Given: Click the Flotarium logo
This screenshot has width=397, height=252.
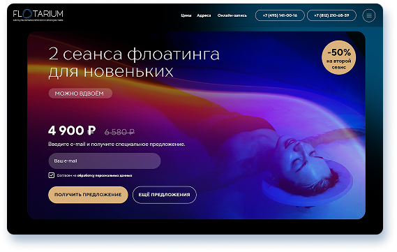Looking at the screenshot, I should [38, 15].
